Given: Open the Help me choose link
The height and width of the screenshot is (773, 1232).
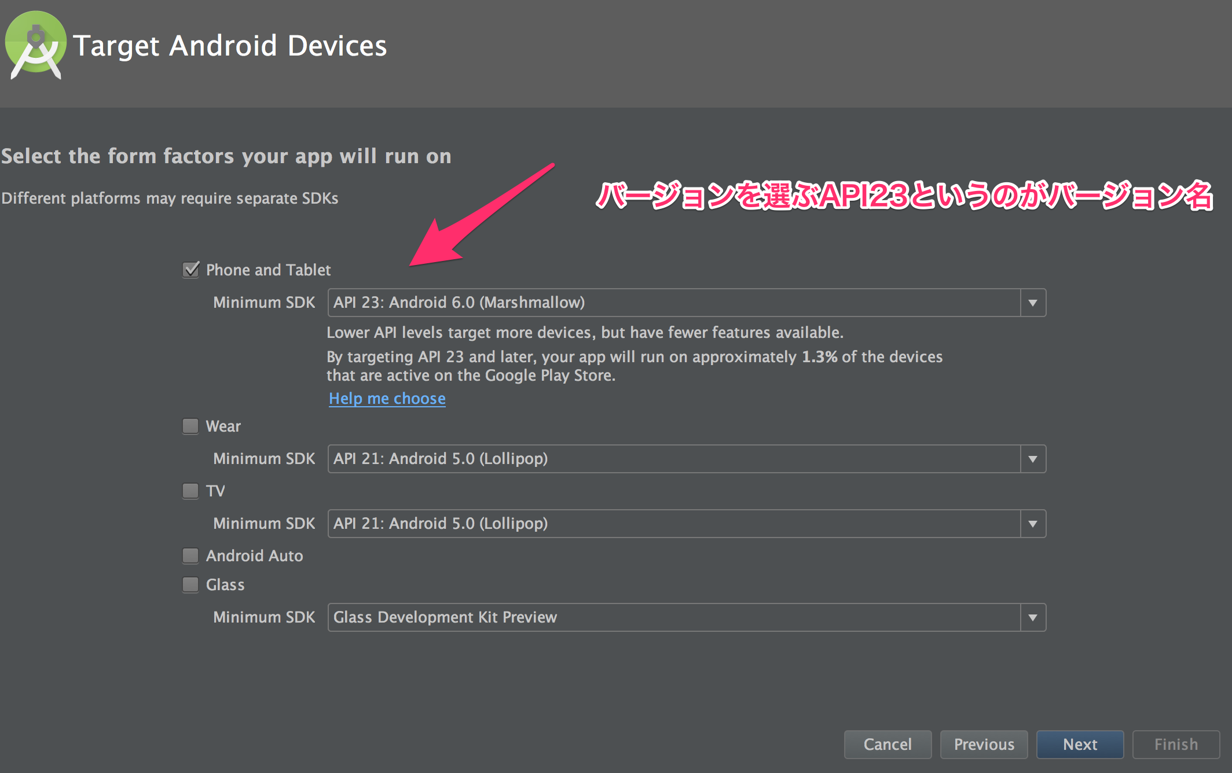Looking at the screenshot, I should coord(387,399).
